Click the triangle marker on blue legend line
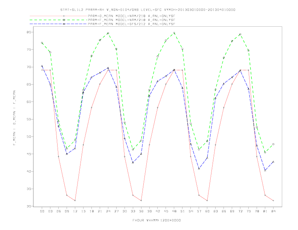Screen dimensions: 298x230 (x=64, y=24)
